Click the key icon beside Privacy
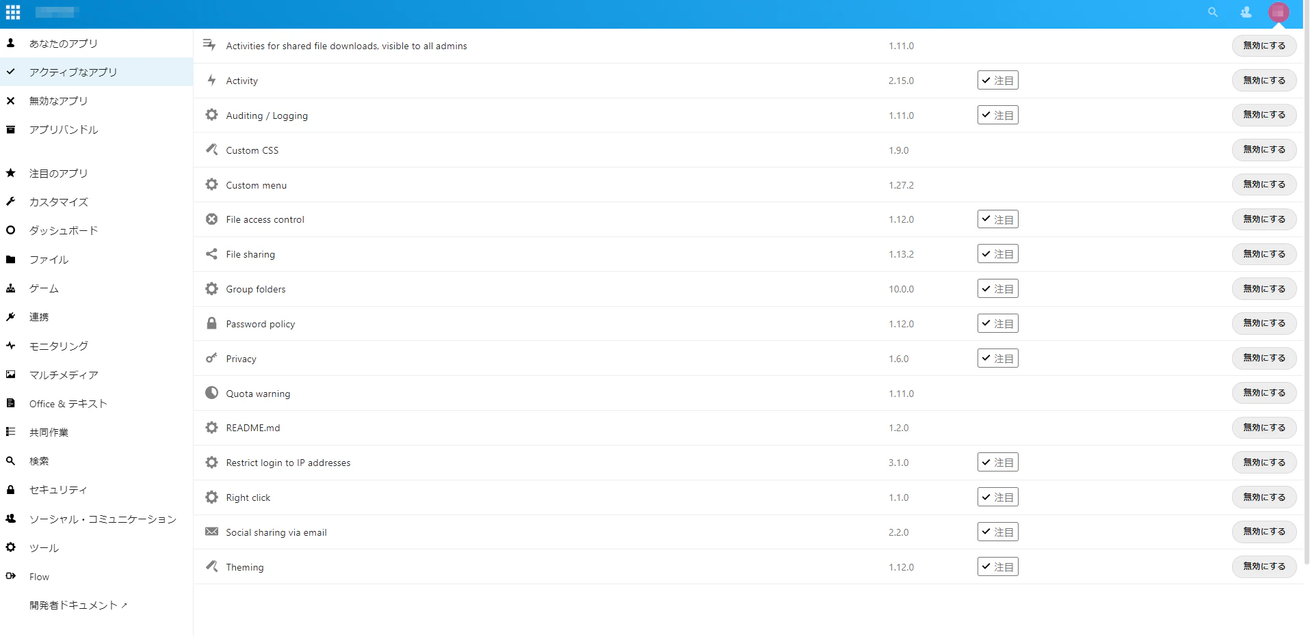This screenshot has height=643, width=1310. click(212, 358)
